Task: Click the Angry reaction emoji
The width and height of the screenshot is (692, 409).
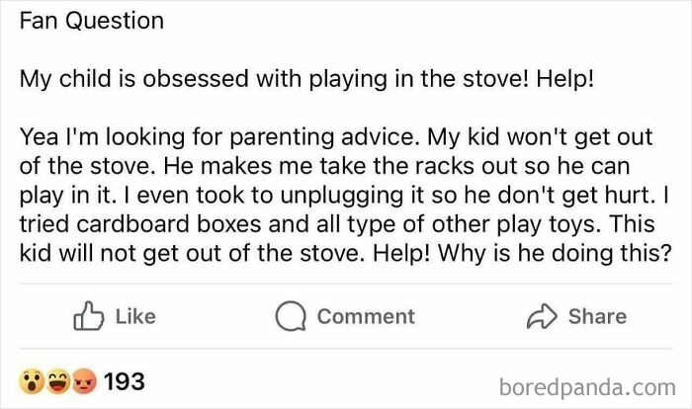Action: tap(84, 381)
